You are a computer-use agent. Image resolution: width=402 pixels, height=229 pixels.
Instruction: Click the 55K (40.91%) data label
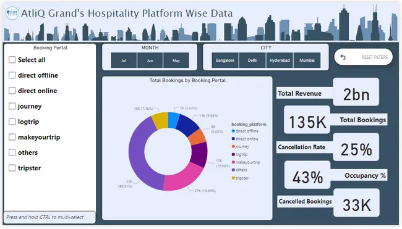tap(125, 184)
